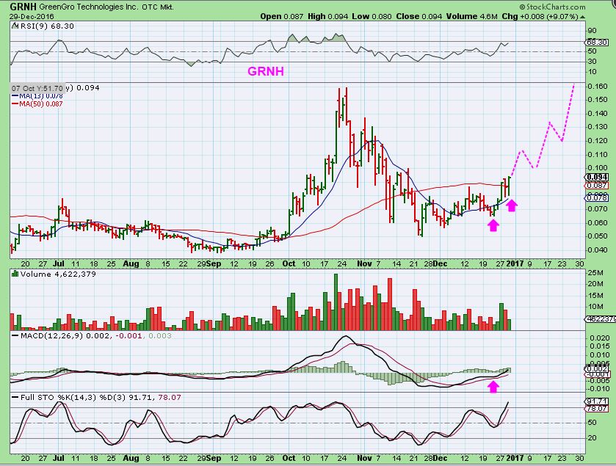The width and height of the screenshot is (616, 466).
Task: Click the 0.060 price axis label
Action: (x=597, y=222)
